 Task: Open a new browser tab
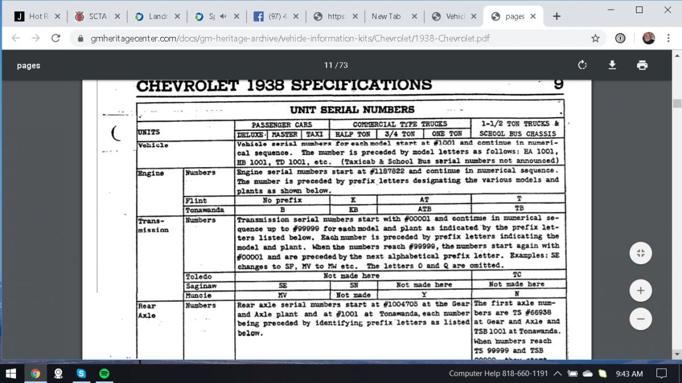[557, 16]
